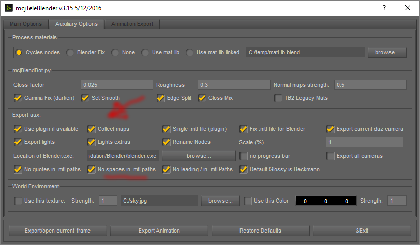Enable the Export all cameras checkbox
This screenshot has width=420, height=245.
click(331, 156)
